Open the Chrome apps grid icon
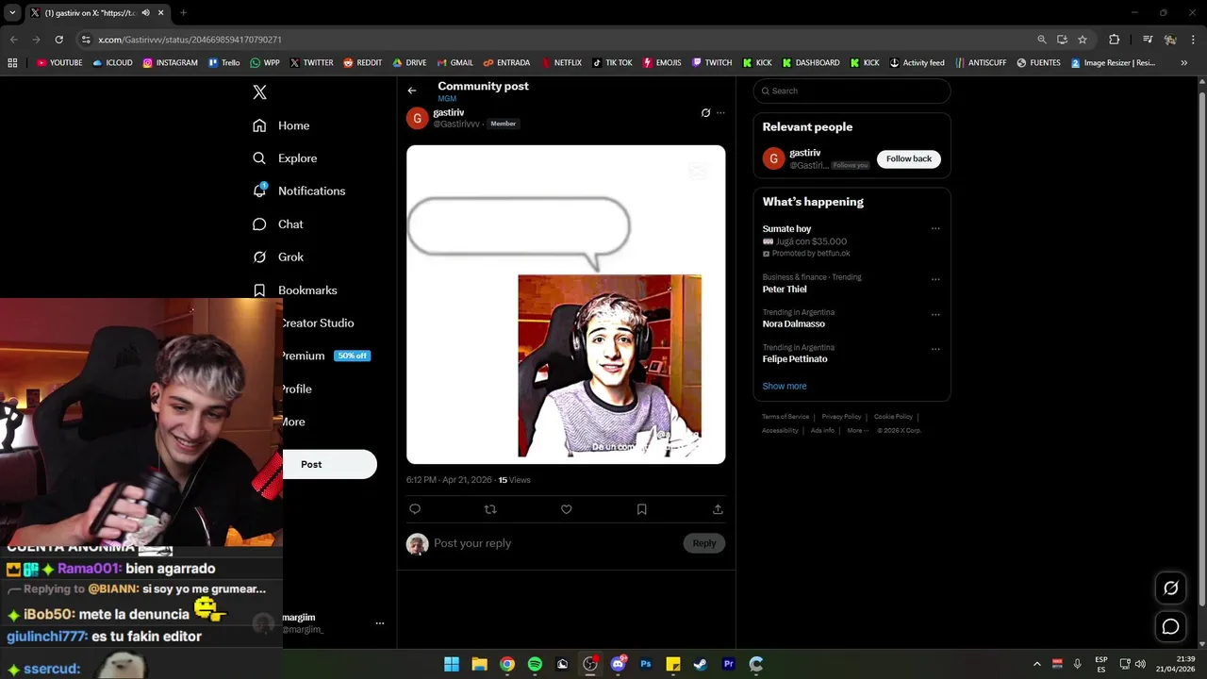 pos(12,63)
